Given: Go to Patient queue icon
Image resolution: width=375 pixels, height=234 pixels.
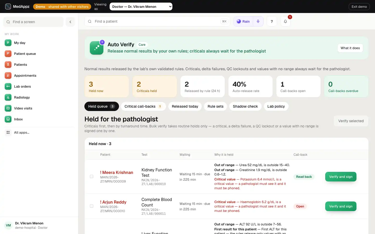Looking at the screenshot, I should click(x=8, y=54).
